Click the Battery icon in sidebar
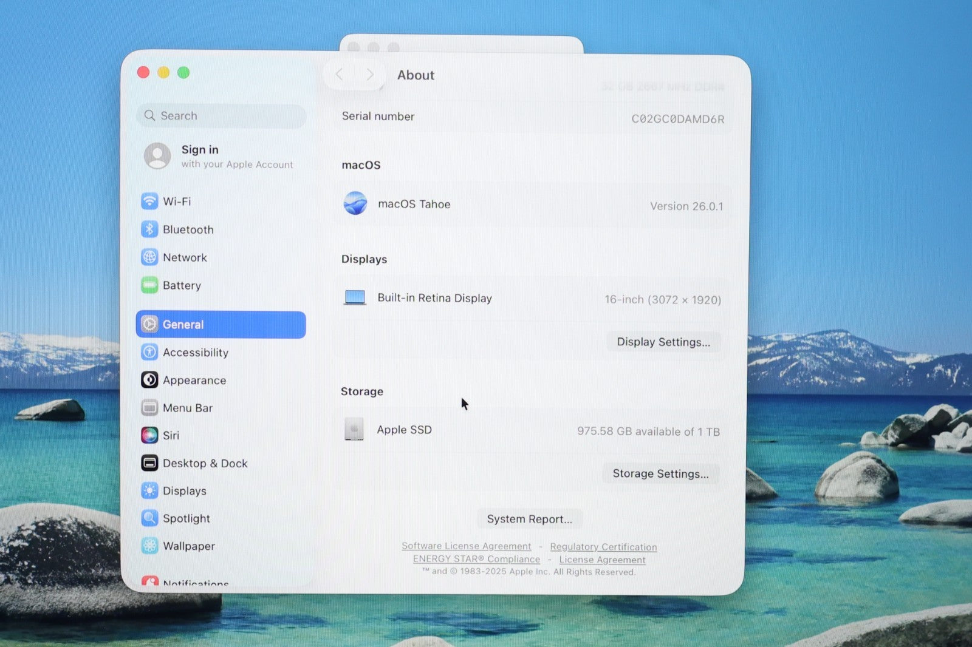The width and height of the screenshot is (972, 647). [x=149, y=285]
